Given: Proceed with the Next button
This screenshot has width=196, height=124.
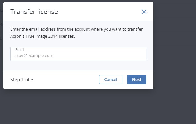Looking at the screenshot, I should pos(136,80).
